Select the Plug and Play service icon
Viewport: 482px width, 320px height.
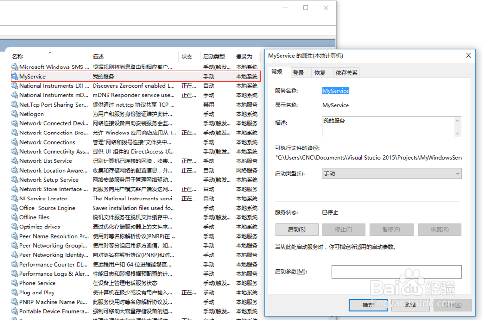[x=14, y=292]
